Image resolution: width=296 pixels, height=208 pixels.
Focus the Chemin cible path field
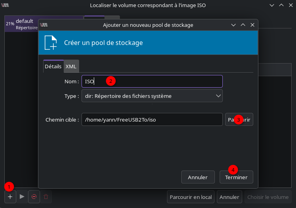(x=152, y=120)
